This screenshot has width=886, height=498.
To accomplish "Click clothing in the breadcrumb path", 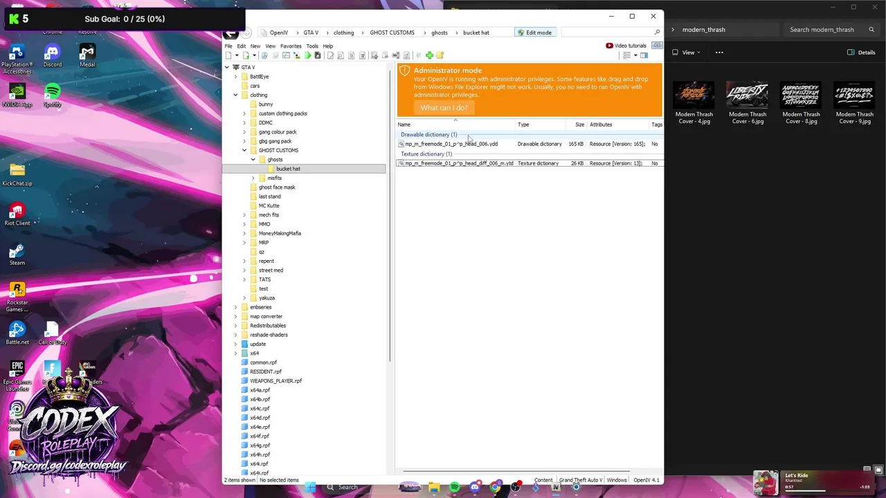I will click(343, 33).
